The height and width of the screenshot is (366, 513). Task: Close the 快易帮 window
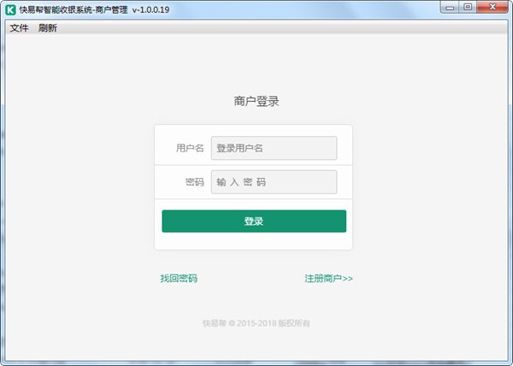tap(492, 7)
